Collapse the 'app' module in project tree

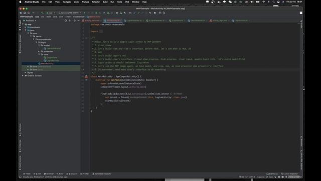click(x=23, y=24)
